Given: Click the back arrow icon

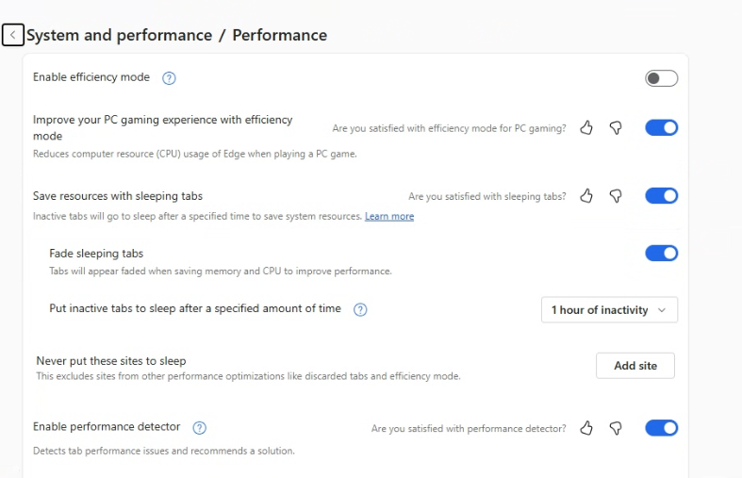Looking at the screenshot, I should [x=12, y=35].
